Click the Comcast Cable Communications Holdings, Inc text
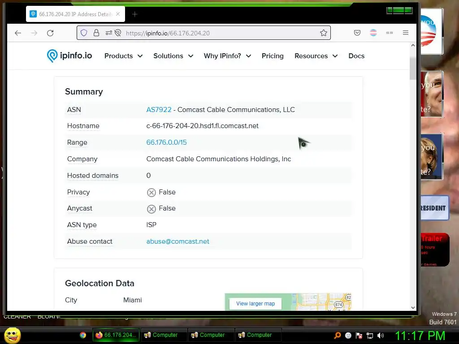This screenshot has width=459, height=344. [219, 159]
